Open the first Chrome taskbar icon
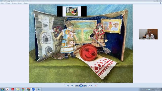This screenshot has height=91, width=162. (x=23, y=89)
